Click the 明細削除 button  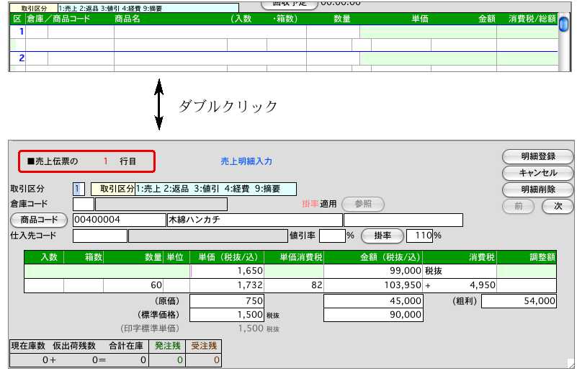[537, 189]
